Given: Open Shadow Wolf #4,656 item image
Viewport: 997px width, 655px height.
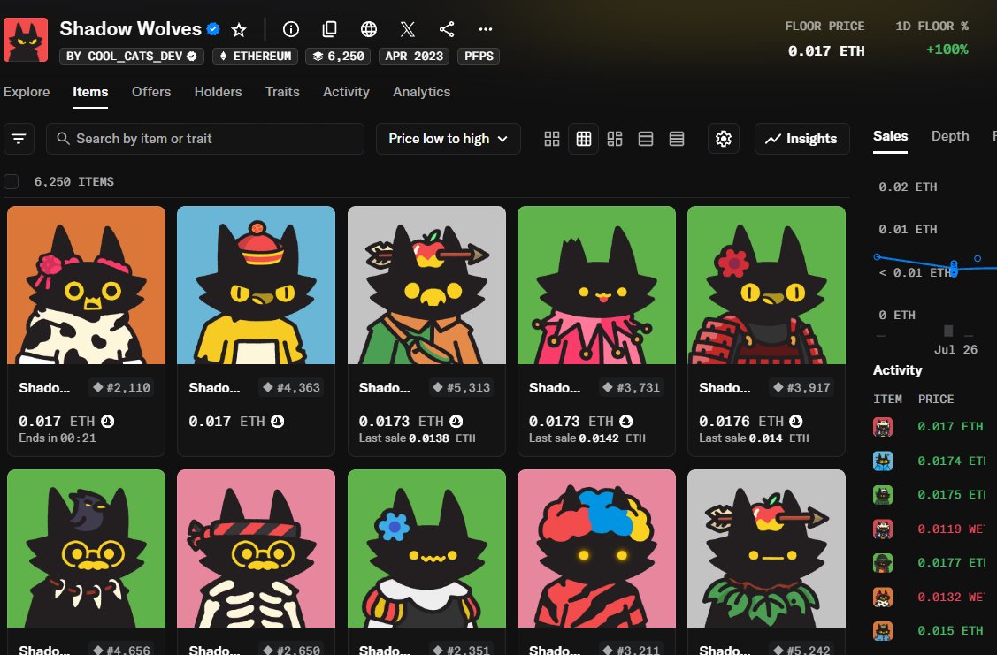Looking at the screenshot, I should [x=86, y=548].
